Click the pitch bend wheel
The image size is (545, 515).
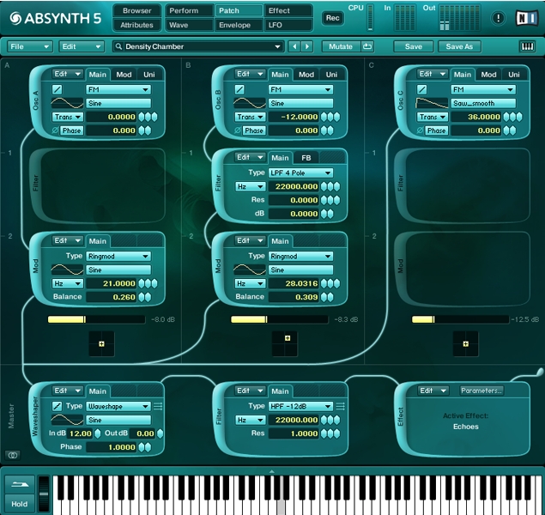(44, 494)
